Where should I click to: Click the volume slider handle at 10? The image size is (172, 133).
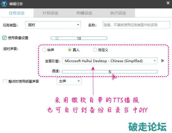coord(57,39)
